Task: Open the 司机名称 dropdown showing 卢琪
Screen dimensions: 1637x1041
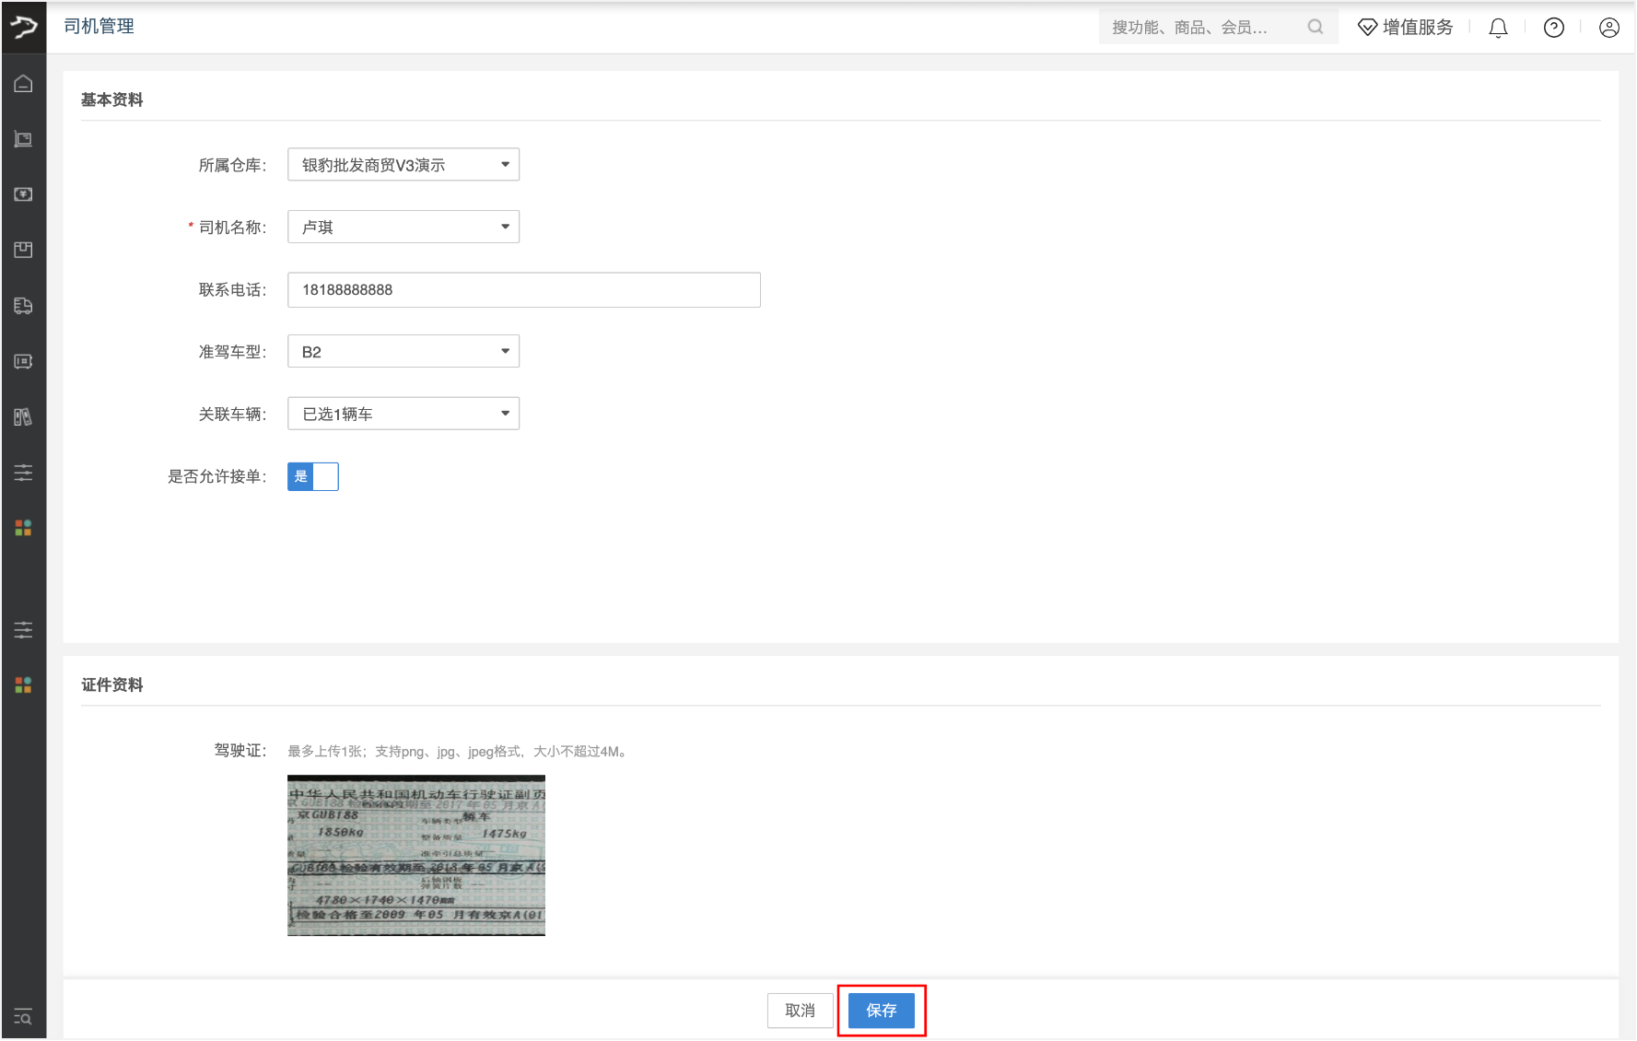Action: (x=403, y=227)
